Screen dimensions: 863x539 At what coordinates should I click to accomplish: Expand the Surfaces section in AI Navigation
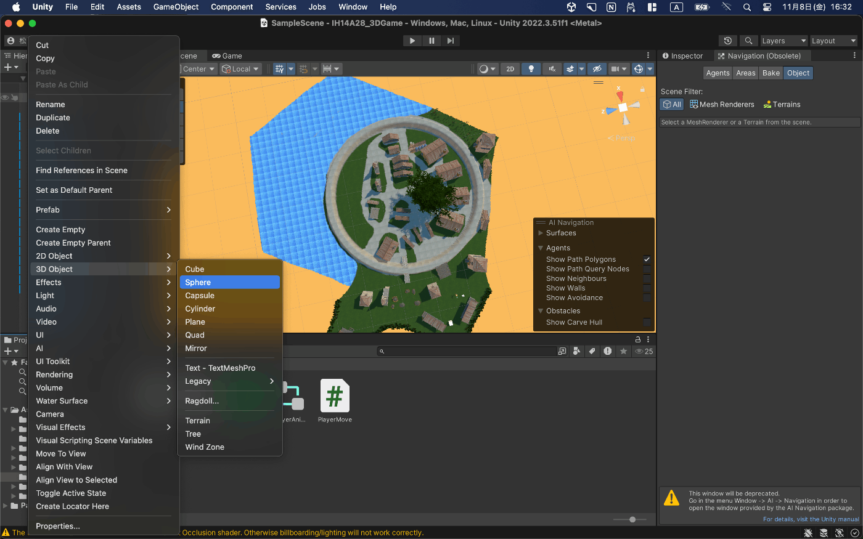(541, 233)
